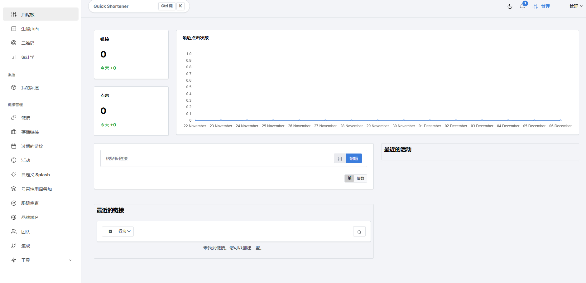Click the blue 缩短 shorten button
The image size is (586, 283).
(354, 159)
